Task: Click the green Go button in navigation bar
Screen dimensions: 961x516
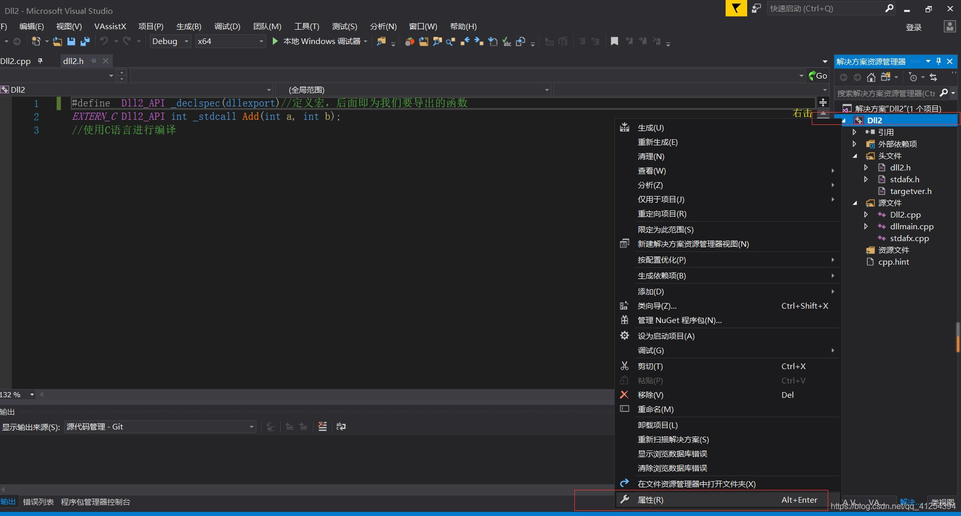Action: click(x=818, y=76)
